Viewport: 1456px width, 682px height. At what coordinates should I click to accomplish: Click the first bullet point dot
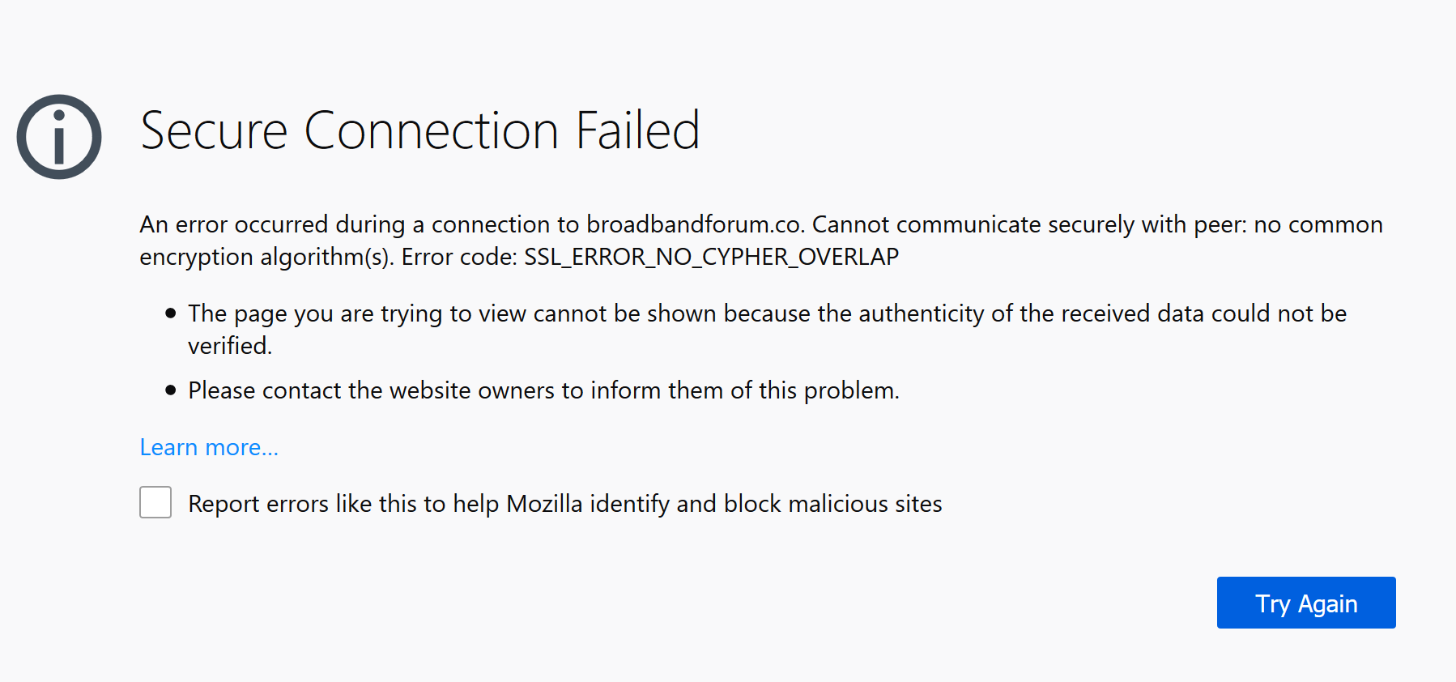pos(170,313)
